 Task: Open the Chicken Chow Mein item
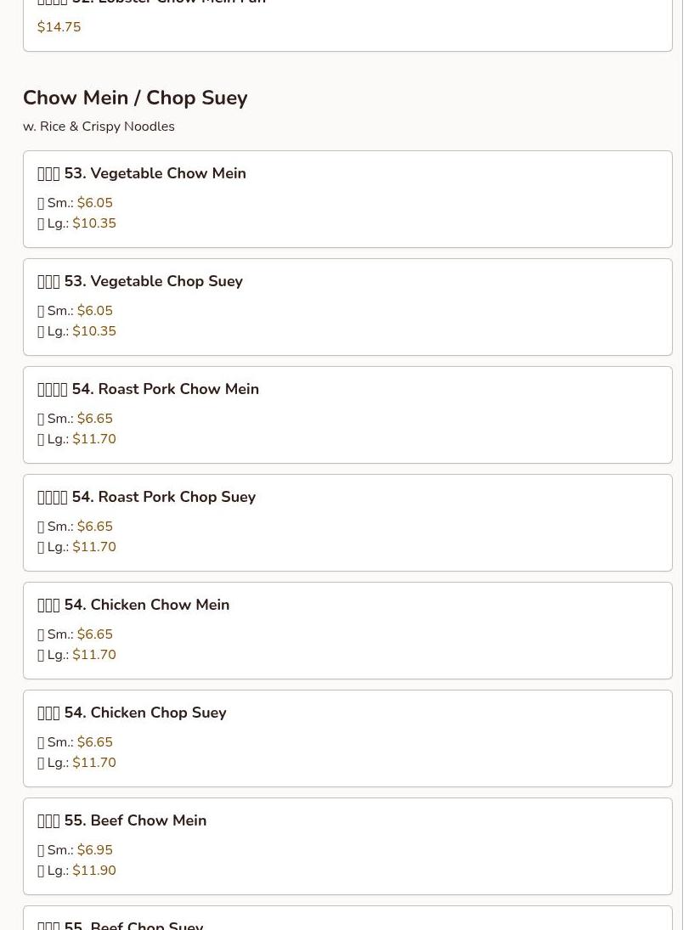(347, 631)
